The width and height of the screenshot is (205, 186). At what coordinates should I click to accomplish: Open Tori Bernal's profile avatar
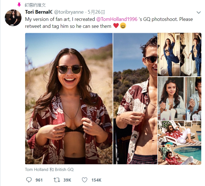point(13,18)
